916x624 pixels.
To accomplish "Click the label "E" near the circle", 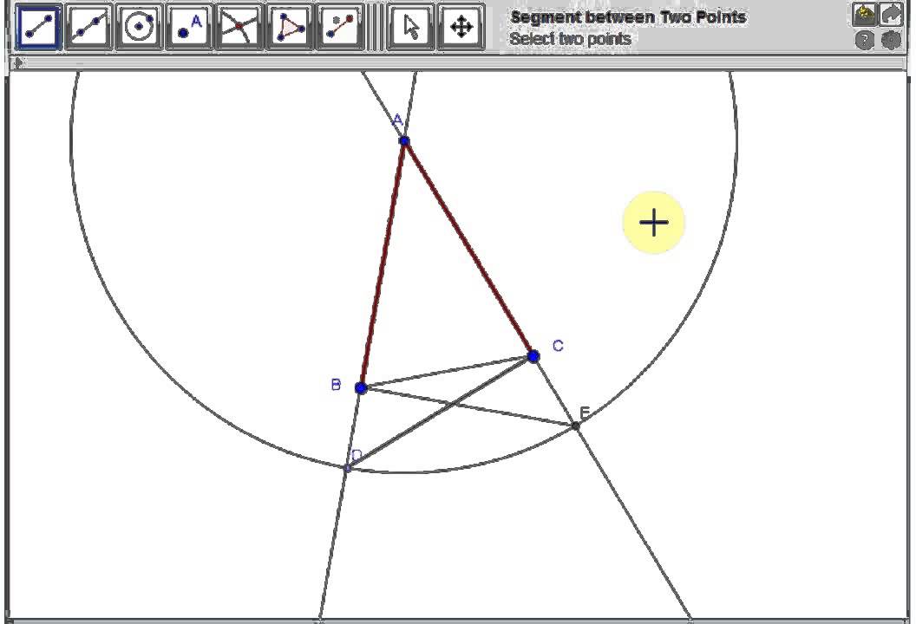I will (584, 413).
